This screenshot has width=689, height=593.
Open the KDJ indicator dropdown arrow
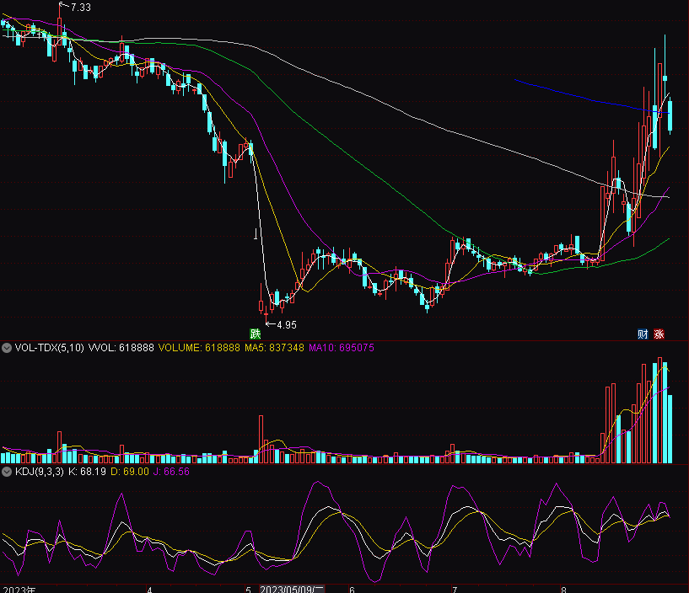pos(7,472)
